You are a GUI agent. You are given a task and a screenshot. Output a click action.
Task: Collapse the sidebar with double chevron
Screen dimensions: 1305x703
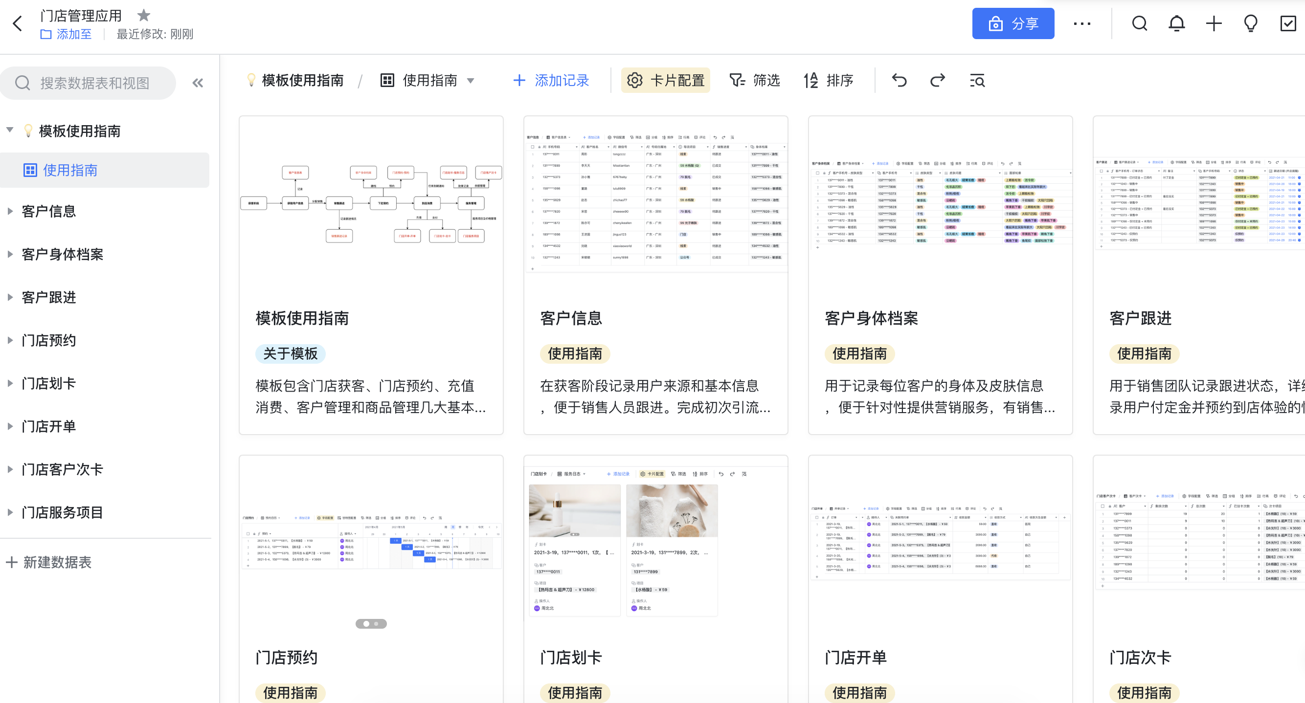(x=198, y=83)
